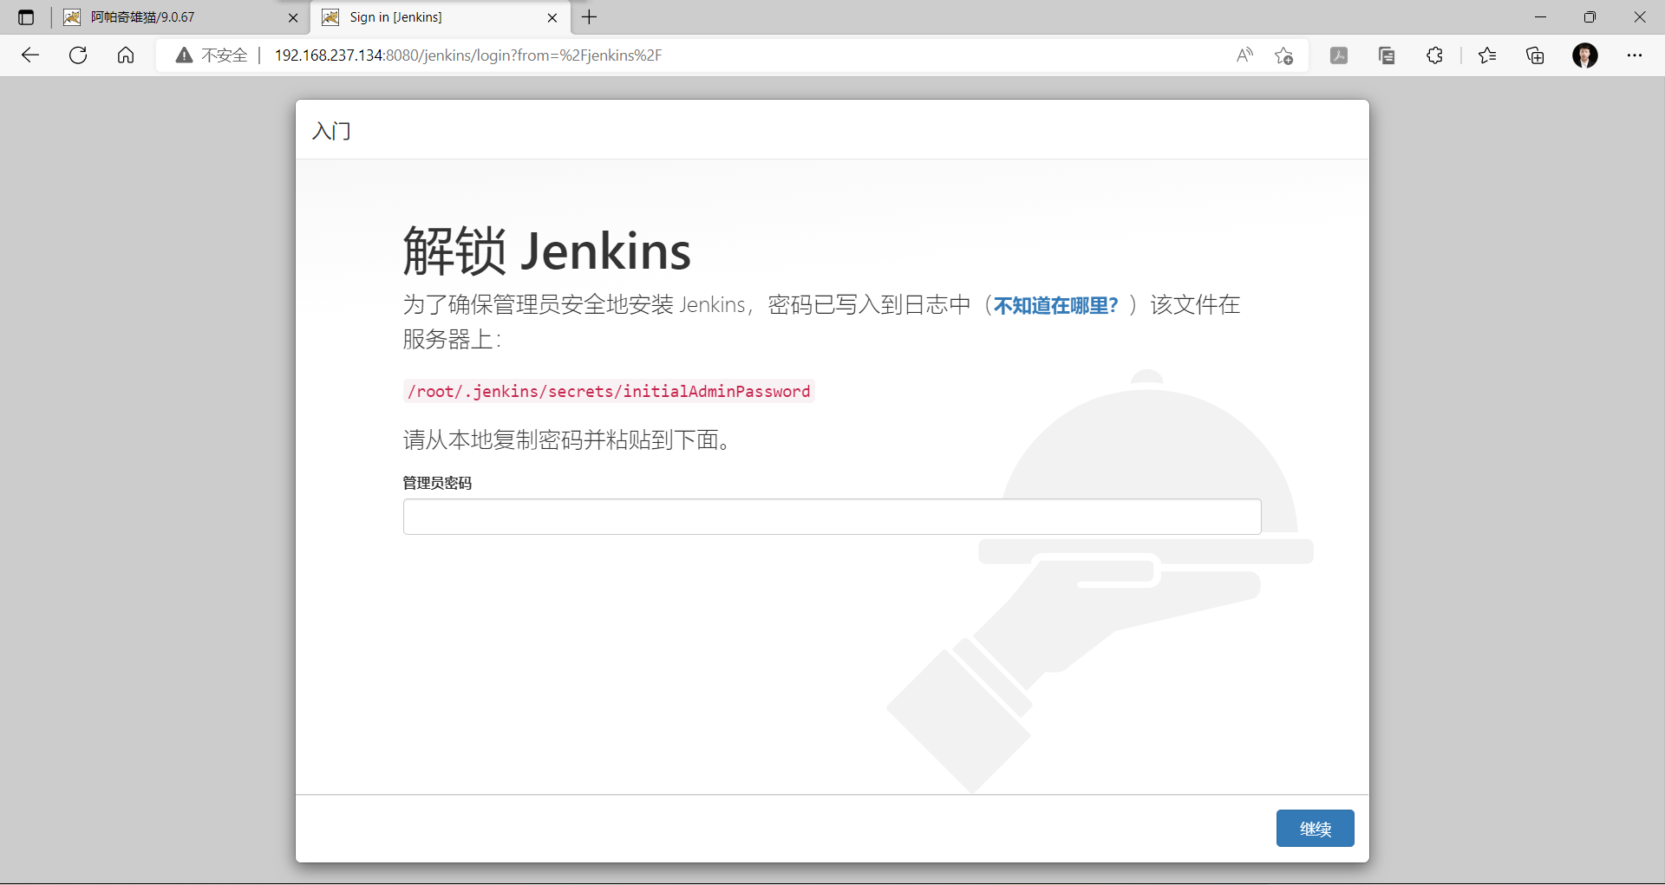Click the 继续 continue button
This screenshot has height=885, width=1665.
pos(1315,829)
